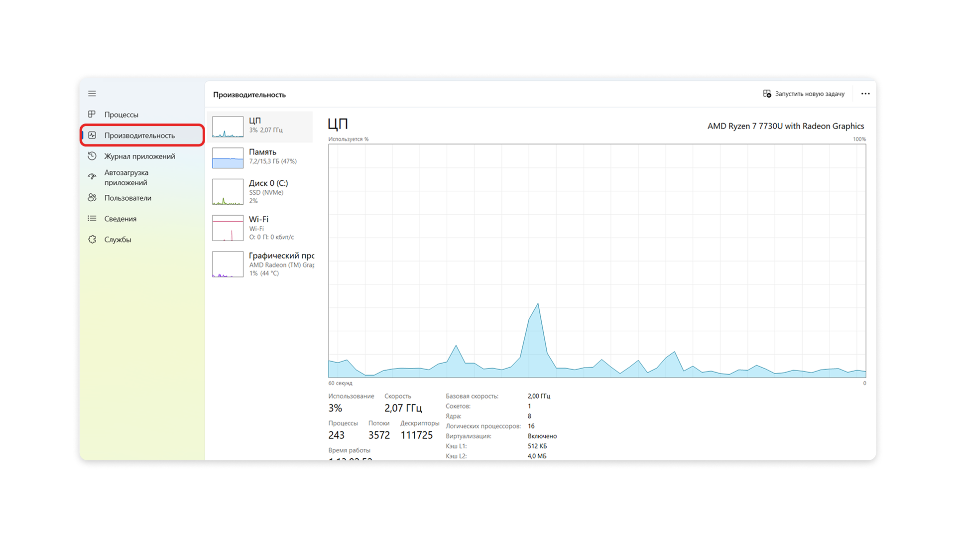The width and height of the screenshot is (956, 538).
Task: Click the large ЦП heading
Action: click(x=338, y=124)
